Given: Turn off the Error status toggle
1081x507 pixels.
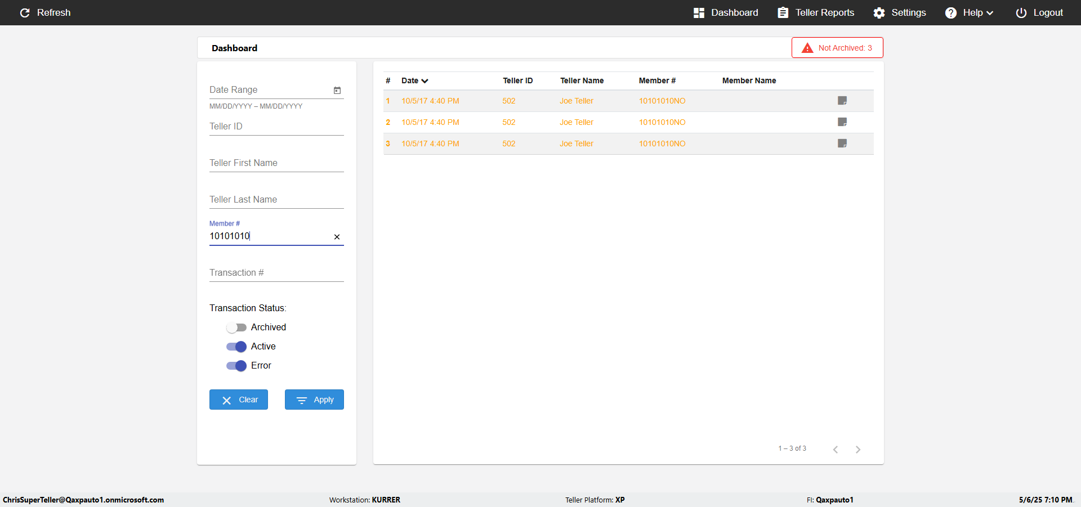Looking at the screenshot, I should pos(236,366).
